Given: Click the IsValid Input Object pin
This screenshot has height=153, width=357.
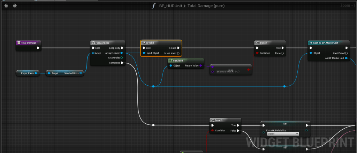Looking at the screenshot, I should 144,53.
